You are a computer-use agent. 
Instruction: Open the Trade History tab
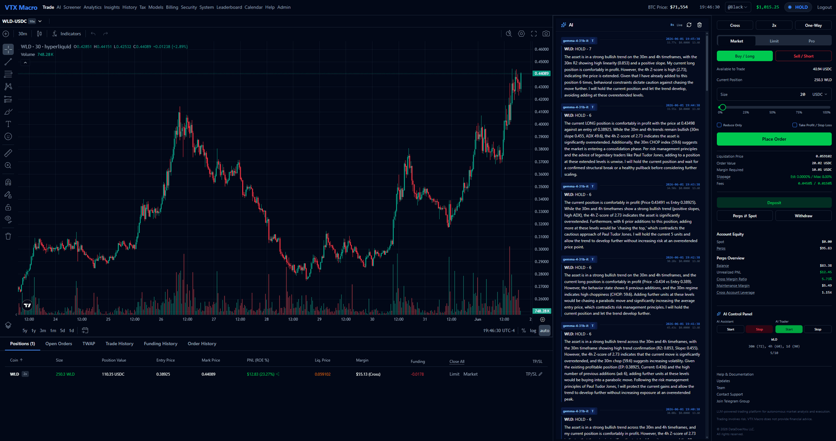(x=120, y=344)
